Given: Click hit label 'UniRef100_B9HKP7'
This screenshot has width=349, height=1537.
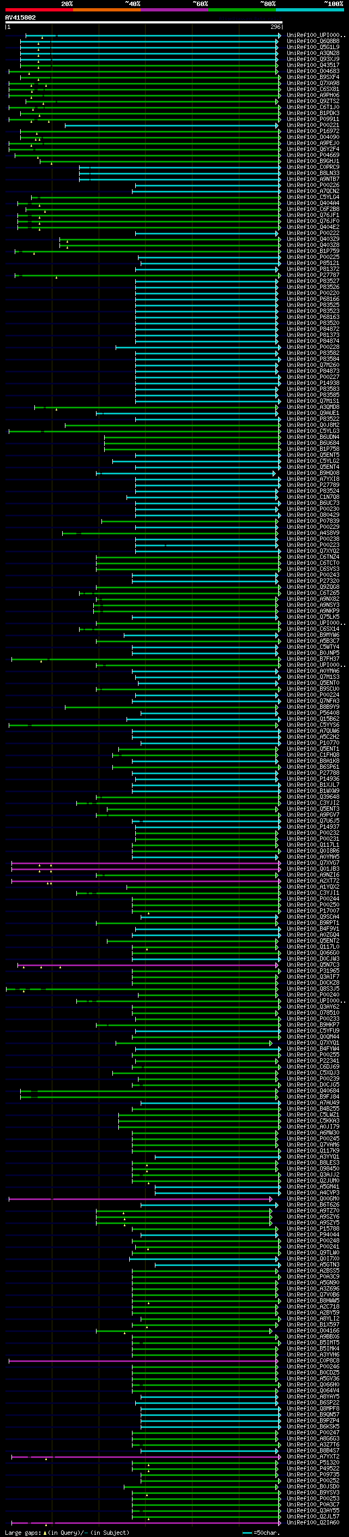Looking at the screenshot, I should pos(313,1024).
